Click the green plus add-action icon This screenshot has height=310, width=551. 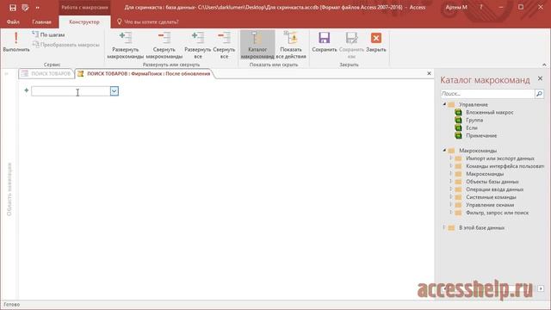[27, 90]
